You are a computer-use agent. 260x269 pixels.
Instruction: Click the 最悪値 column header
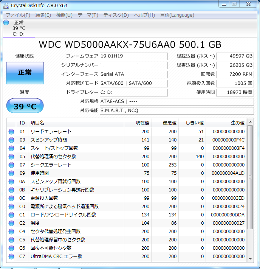165,123
